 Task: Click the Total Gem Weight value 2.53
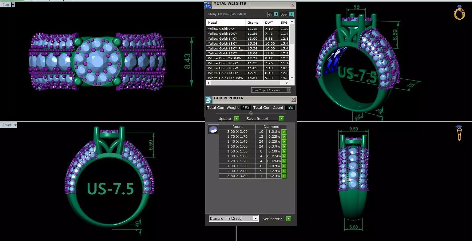[245, 108]
